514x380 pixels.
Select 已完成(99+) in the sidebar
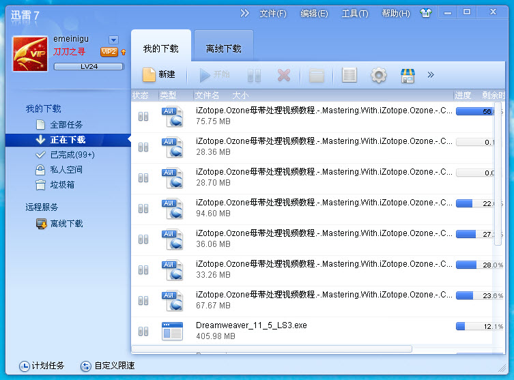click(x=65, y=155)
